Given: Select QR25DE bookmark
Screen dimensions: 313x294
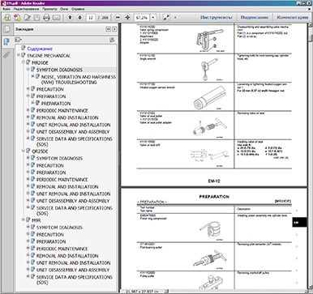Looking at the screenshot, I should pyautogui.click(x=40, y=151).
